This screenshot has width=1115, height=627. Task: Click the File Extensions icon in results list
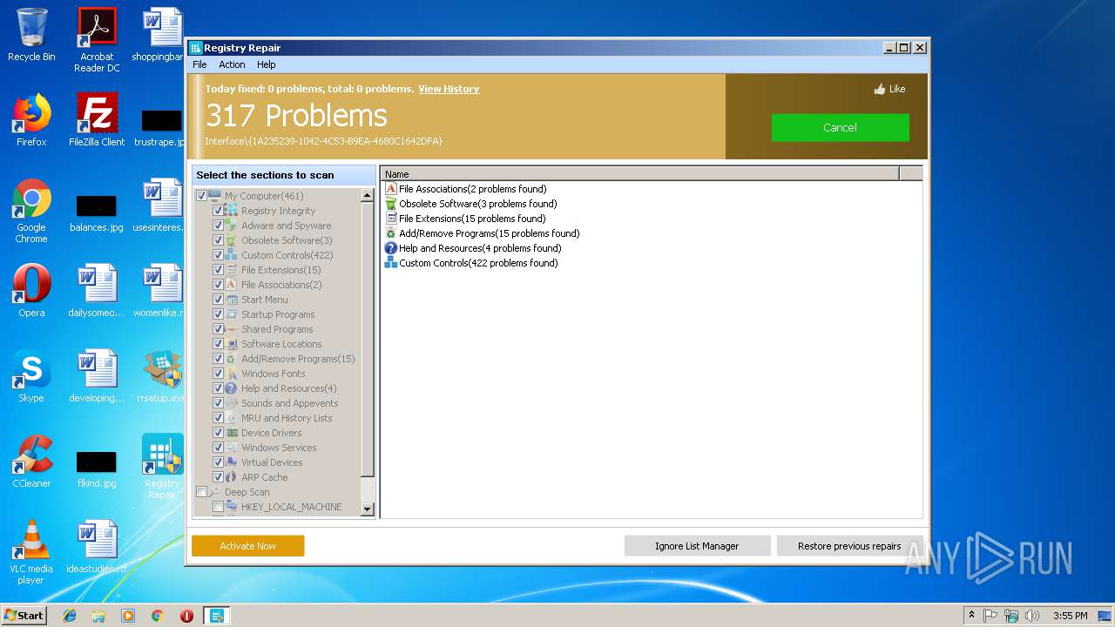(391, 219)
